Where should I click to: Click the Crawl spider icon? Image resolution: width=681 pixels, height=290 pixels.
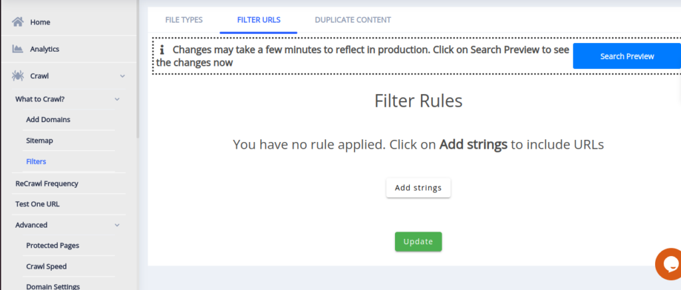pyautogui.click(x=18, y=76)
